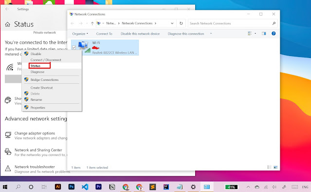The image size is (311, 192).
Task: Toggle the preview pane icon
Action: [264, 33]
